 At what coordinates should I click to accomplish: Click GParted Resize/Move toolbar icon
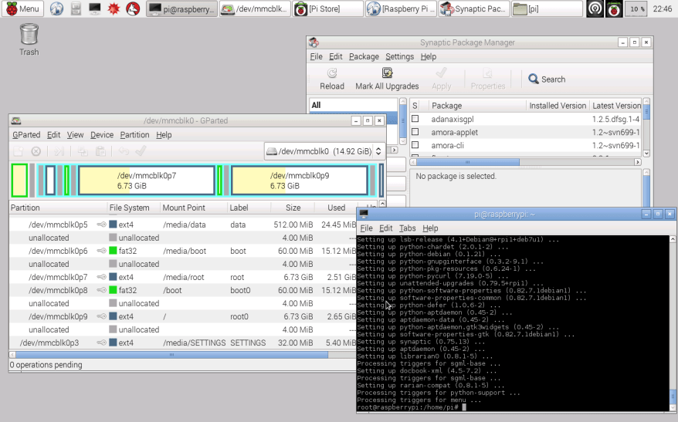(59, 151)
